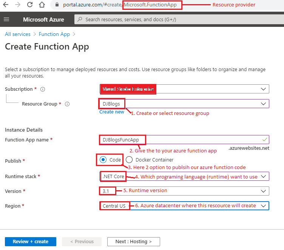This screenshot has width=284, height=250.
Task: Click the search magnifier icon
Action: [x=80, y=19]
